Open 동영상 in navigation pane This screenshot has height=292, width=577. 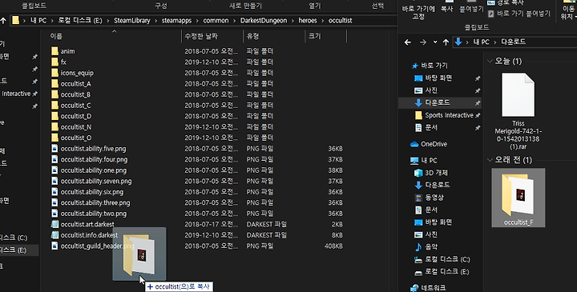(x=429, y=198)
